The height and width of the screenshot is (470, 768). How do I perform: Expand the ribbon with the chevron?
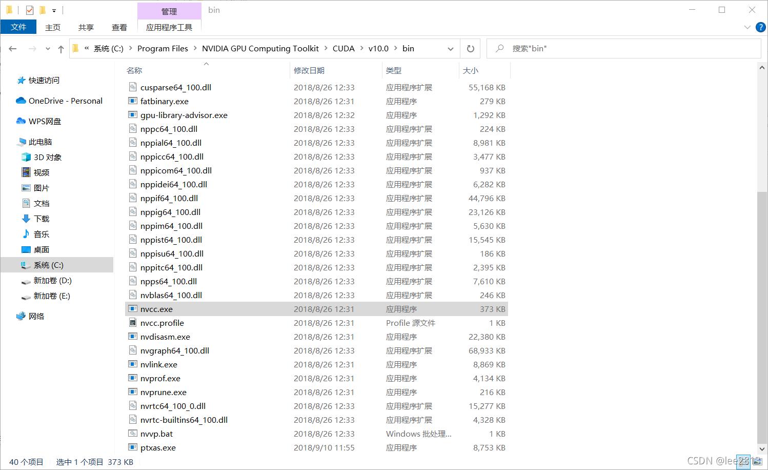pyautogui.click(x=747, y=27)
